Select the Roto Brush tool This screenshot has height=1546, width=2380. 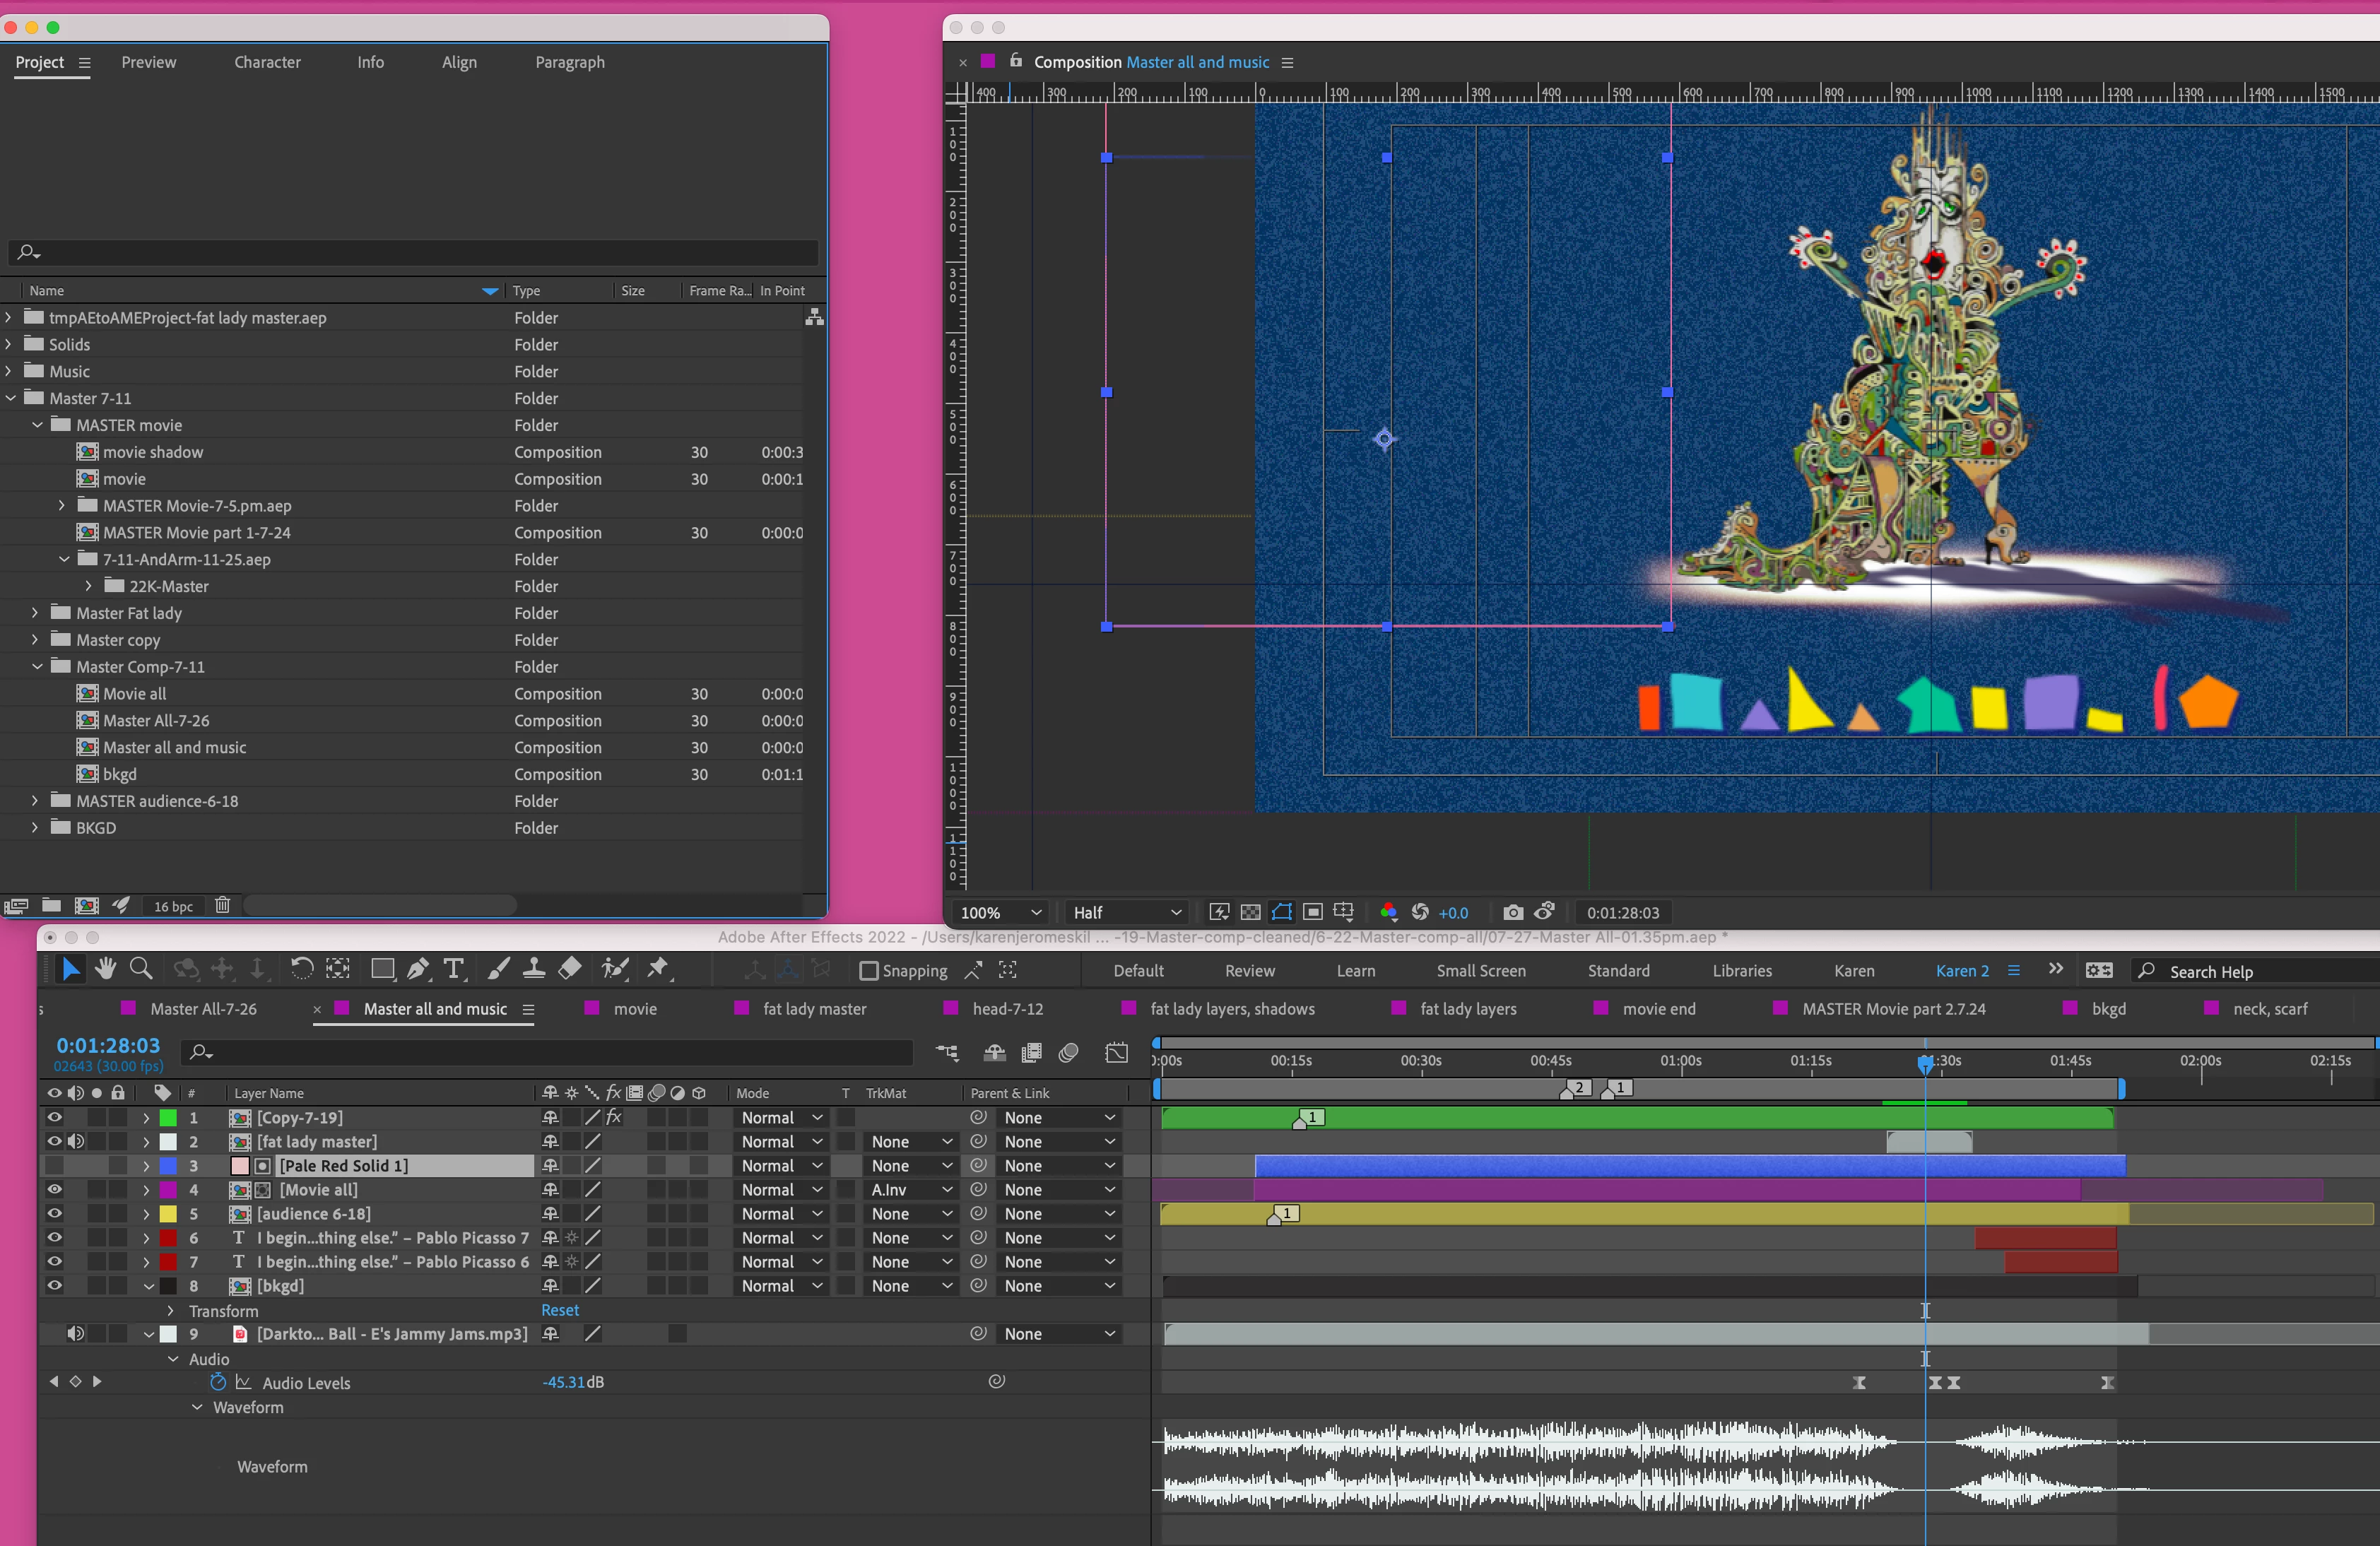coord(615,969)
